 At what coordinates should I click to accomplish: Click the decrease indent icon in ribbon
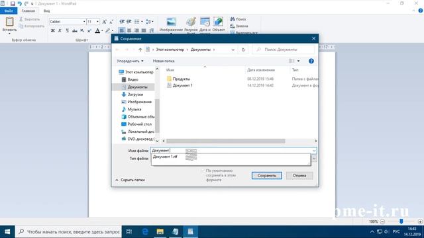(x=122, y=22)
